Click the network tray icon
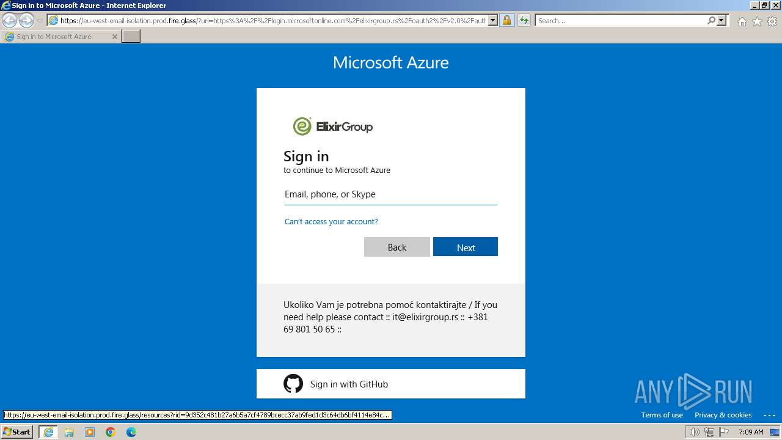782x440 pixels. [x=709, y=432]
